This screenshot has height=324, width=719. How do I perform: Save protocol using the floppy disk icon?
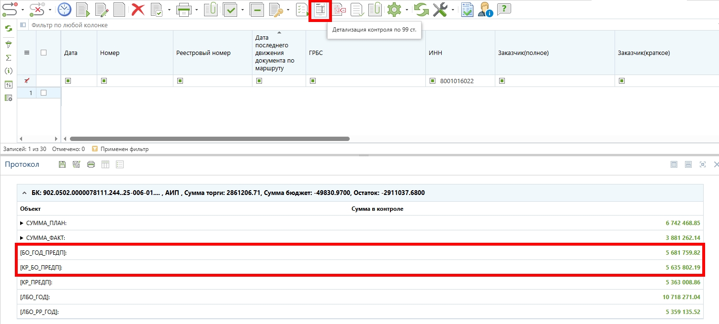pyautogui.click(x=62, y=164)
